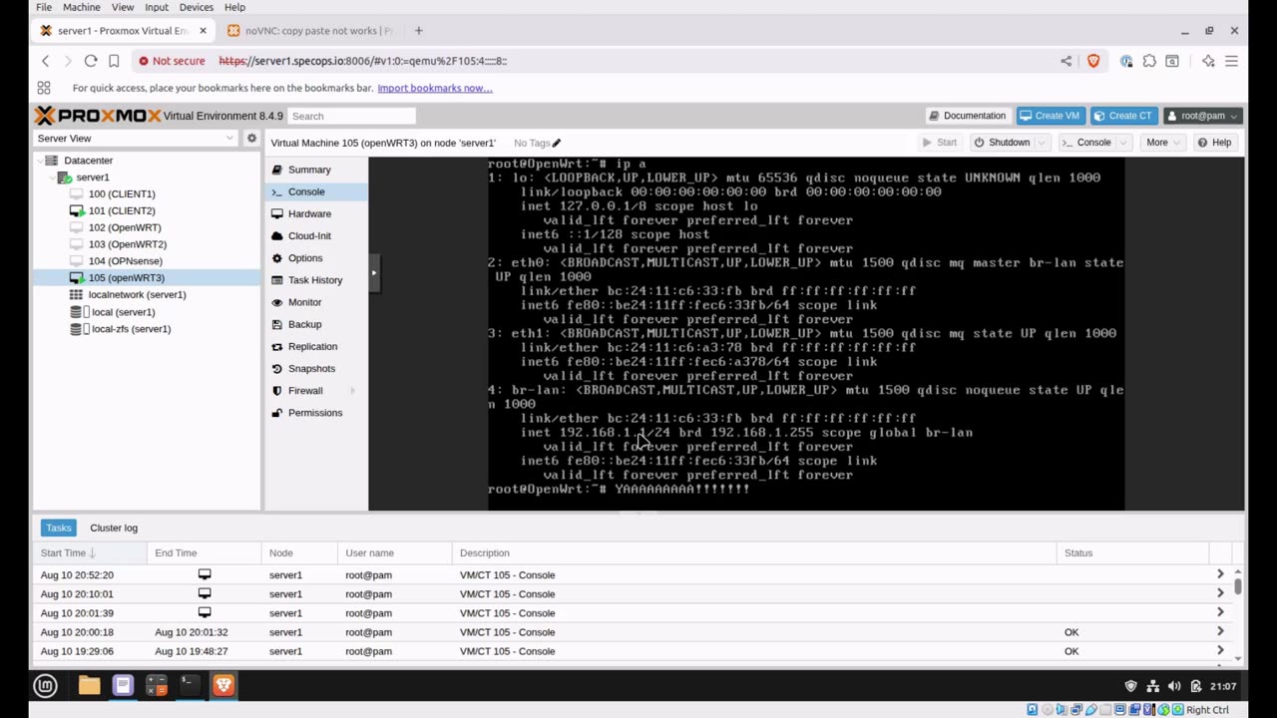Share the page via the share icon
The height and width of the screenshot is (718, 1277).
pos(1066,61)
